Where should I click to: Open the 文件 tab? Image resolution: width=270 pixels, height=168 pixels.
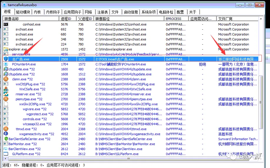[x=115, y=12]
